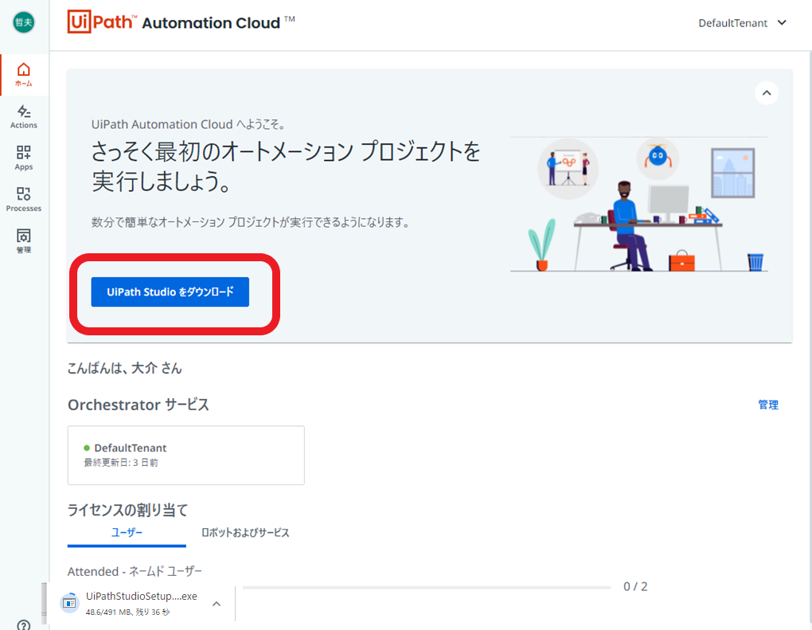Open the 管理 admin section in sidebar
This screenshot has height=630, width=812.
[x=24, y=241]
